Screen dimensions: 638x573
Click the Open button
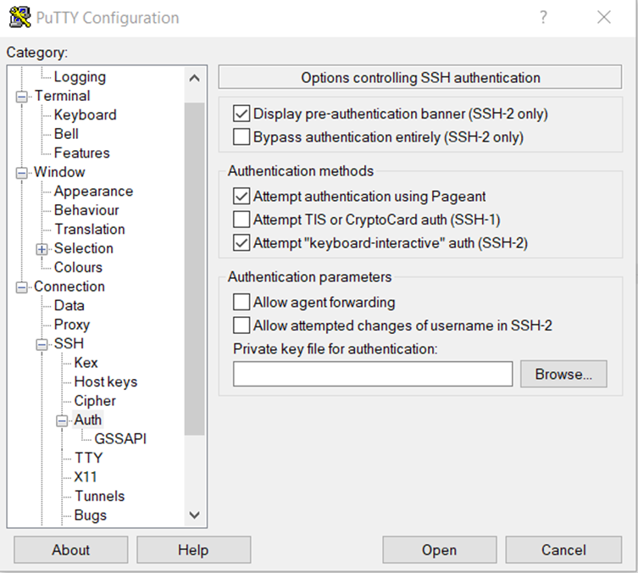(x=439, y=550)
